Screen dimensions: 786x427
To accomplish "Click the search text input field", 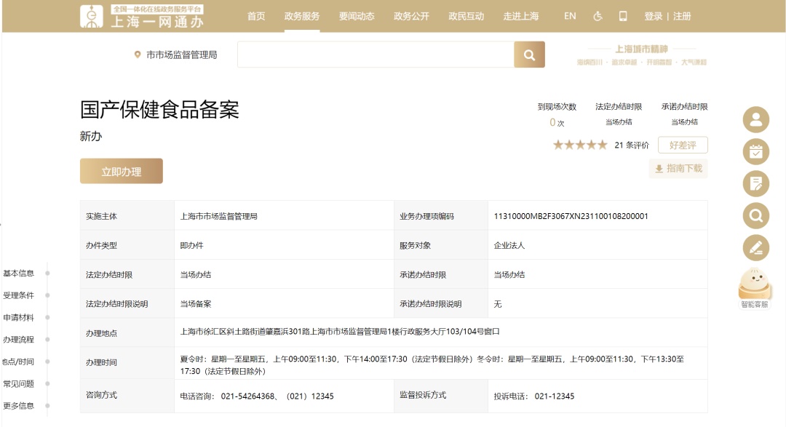I will pyautogui.click(x=375, y=55).
